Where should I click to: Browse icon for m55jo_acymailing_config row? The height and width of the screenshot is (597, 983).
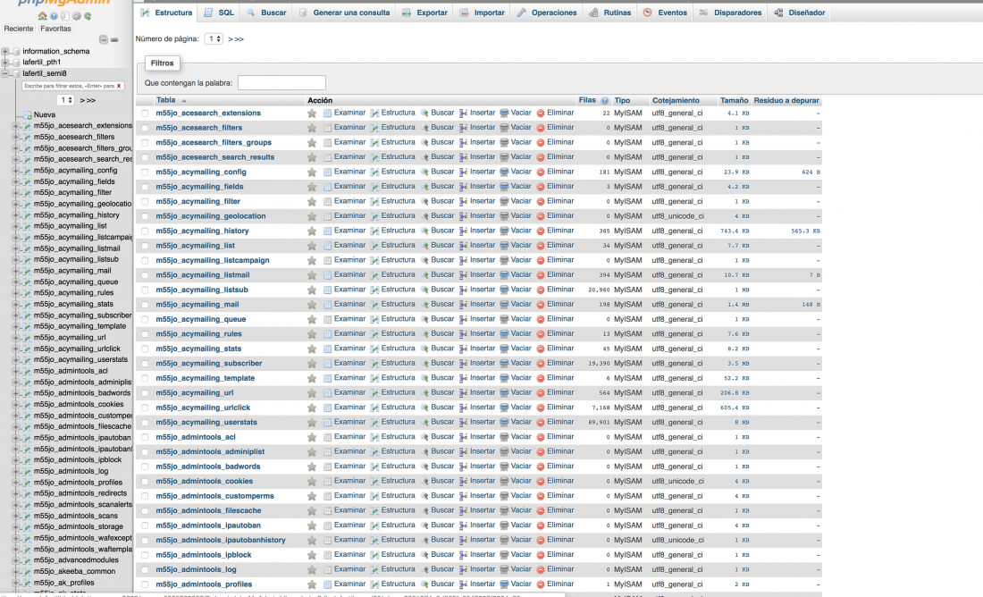tap(327, 172)
